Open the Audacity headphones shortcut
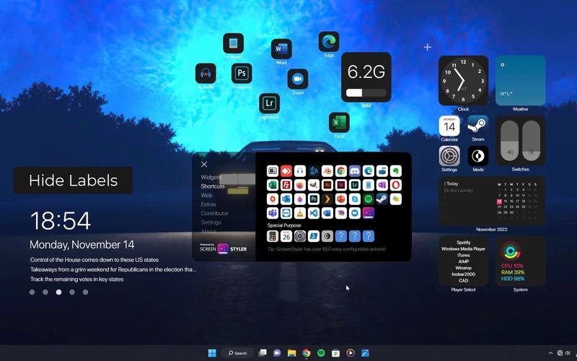The height and width of the screenshot is (361, 577). tap(206, 73)
